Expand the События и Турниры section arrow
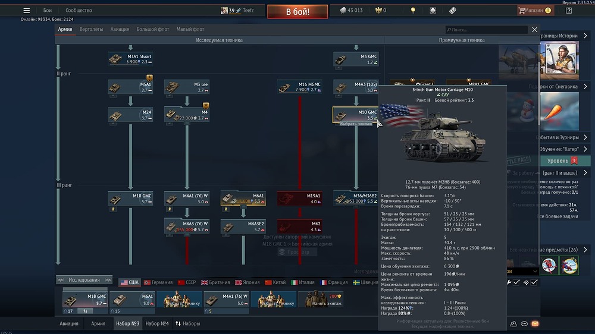 [x=585, y=137]
